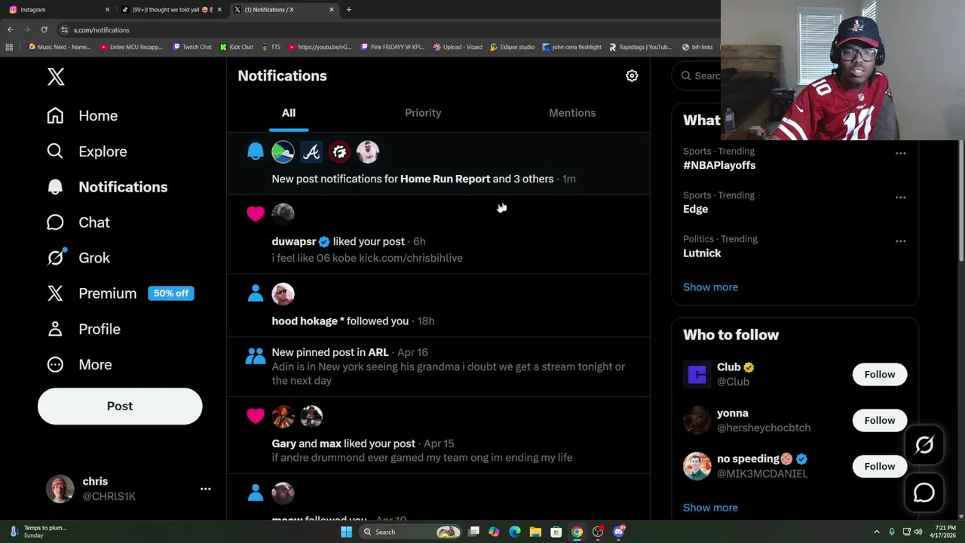Screen dimensions: 965x543
Task: Open a new browser tab
Action: pos(349,10)
